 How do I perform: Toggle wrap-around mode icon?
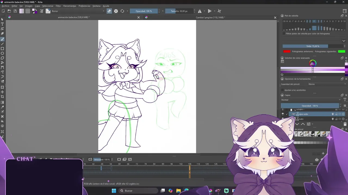(219, 11)
